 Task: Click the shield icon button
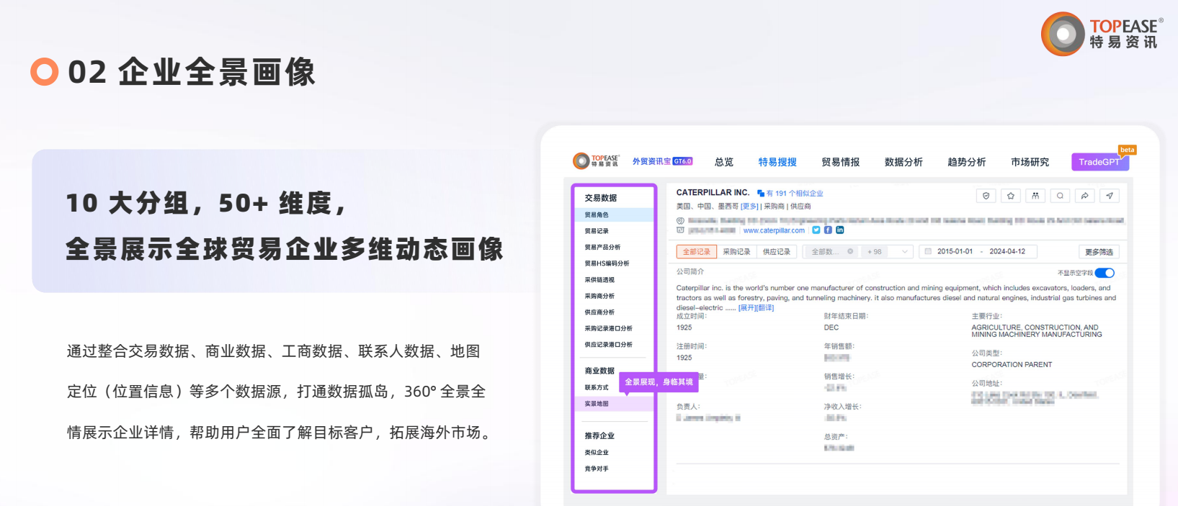point(986,196)
